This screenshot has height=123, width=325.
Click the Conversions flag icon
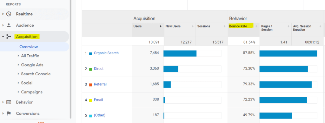[9, 113]
